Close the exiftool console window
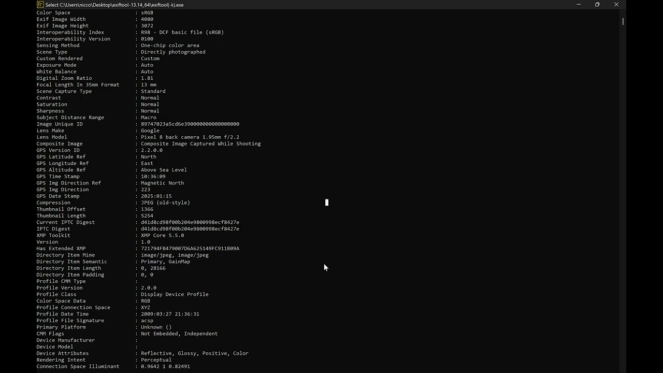This screenshot has width=663, height=373. click(616, 5)
